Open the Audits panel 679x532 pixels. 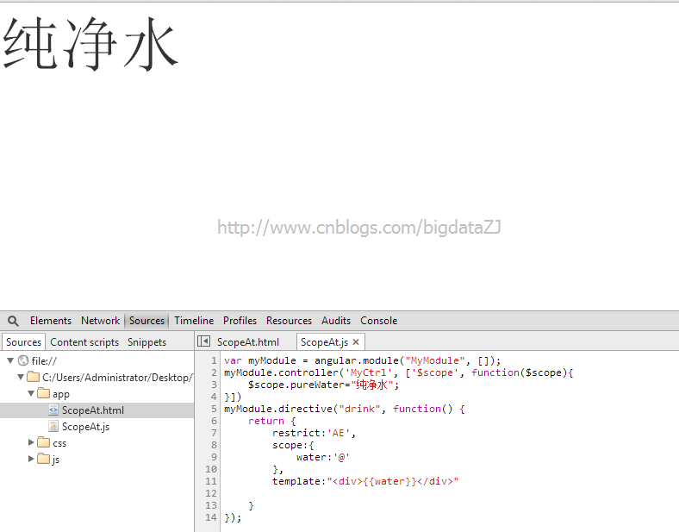[x=336, y=321]
